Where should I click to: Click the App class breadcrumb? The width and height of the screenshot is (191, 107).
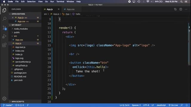point(67,14)
